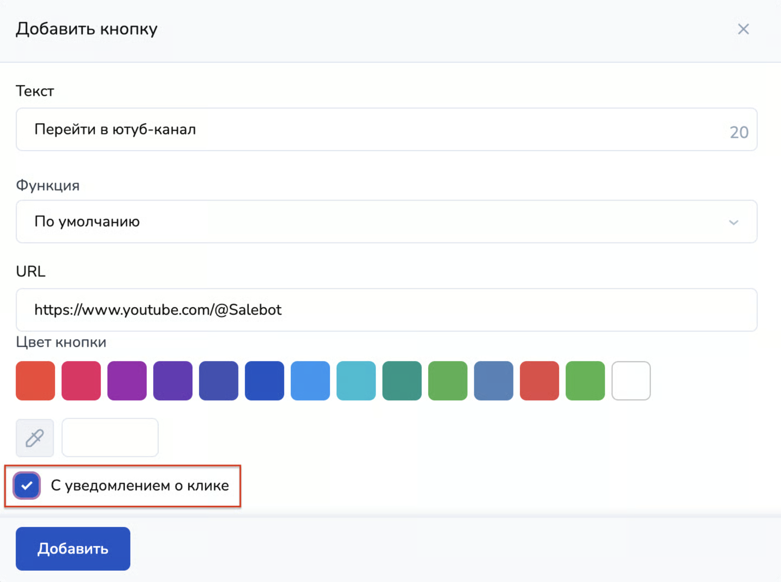Close the Добавить кнопку dialog
The width and height of the screenshot is (781, 582).
coord(743,29)
